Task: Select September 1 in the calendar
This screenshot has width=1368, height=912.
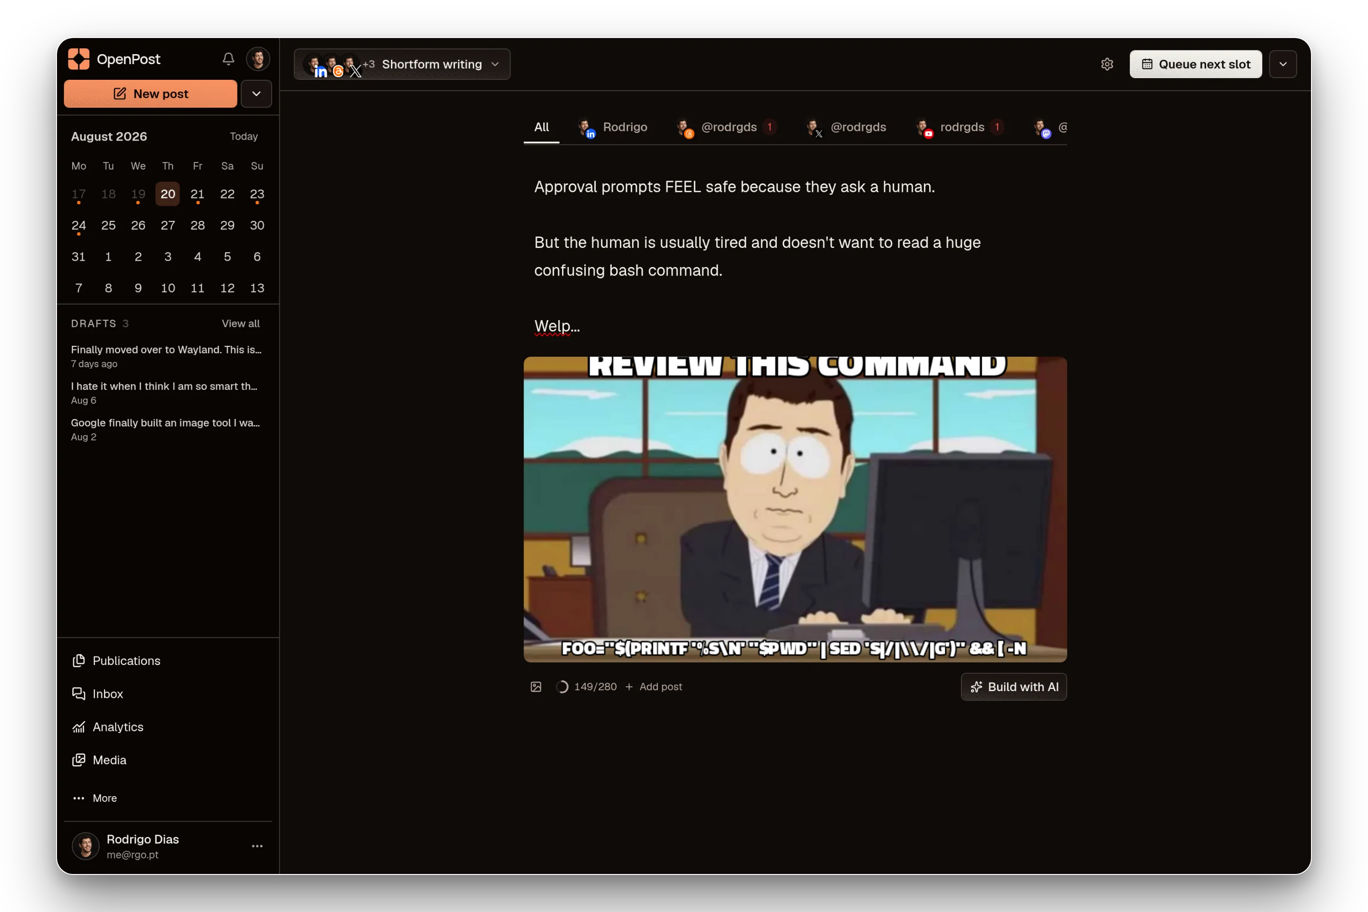Action: 108,256
